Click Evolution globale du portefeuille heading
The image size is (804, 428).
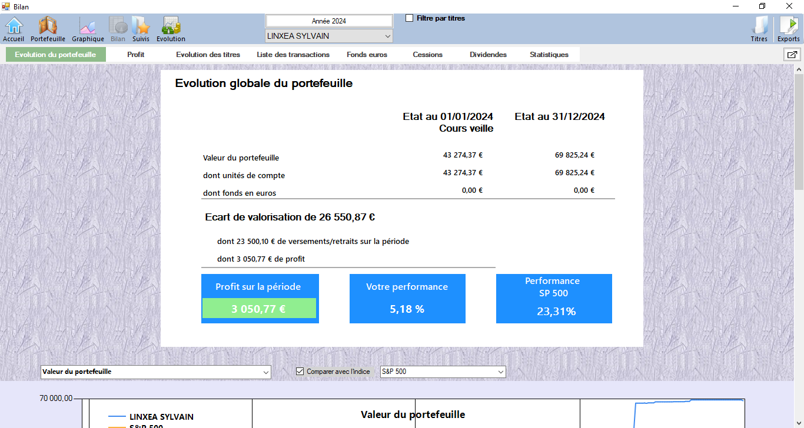click(264, 83)
